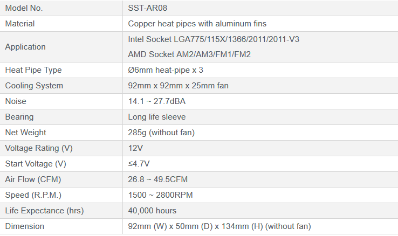
Task: Select the Ø6mm heat-pipe x 3 value
Action: [166, 70]
